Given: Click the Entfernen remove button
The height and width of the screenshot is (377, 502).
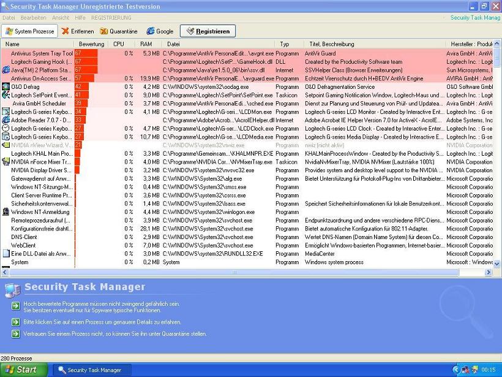Looking at the screenshot, I should tap(78, 31).
